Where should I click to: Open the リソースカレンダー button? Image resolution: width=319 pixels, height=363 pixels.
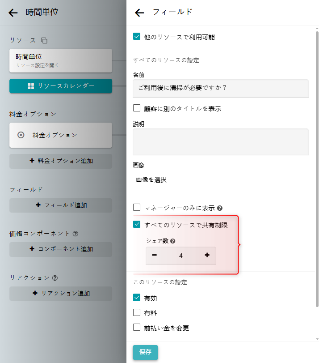61,86
